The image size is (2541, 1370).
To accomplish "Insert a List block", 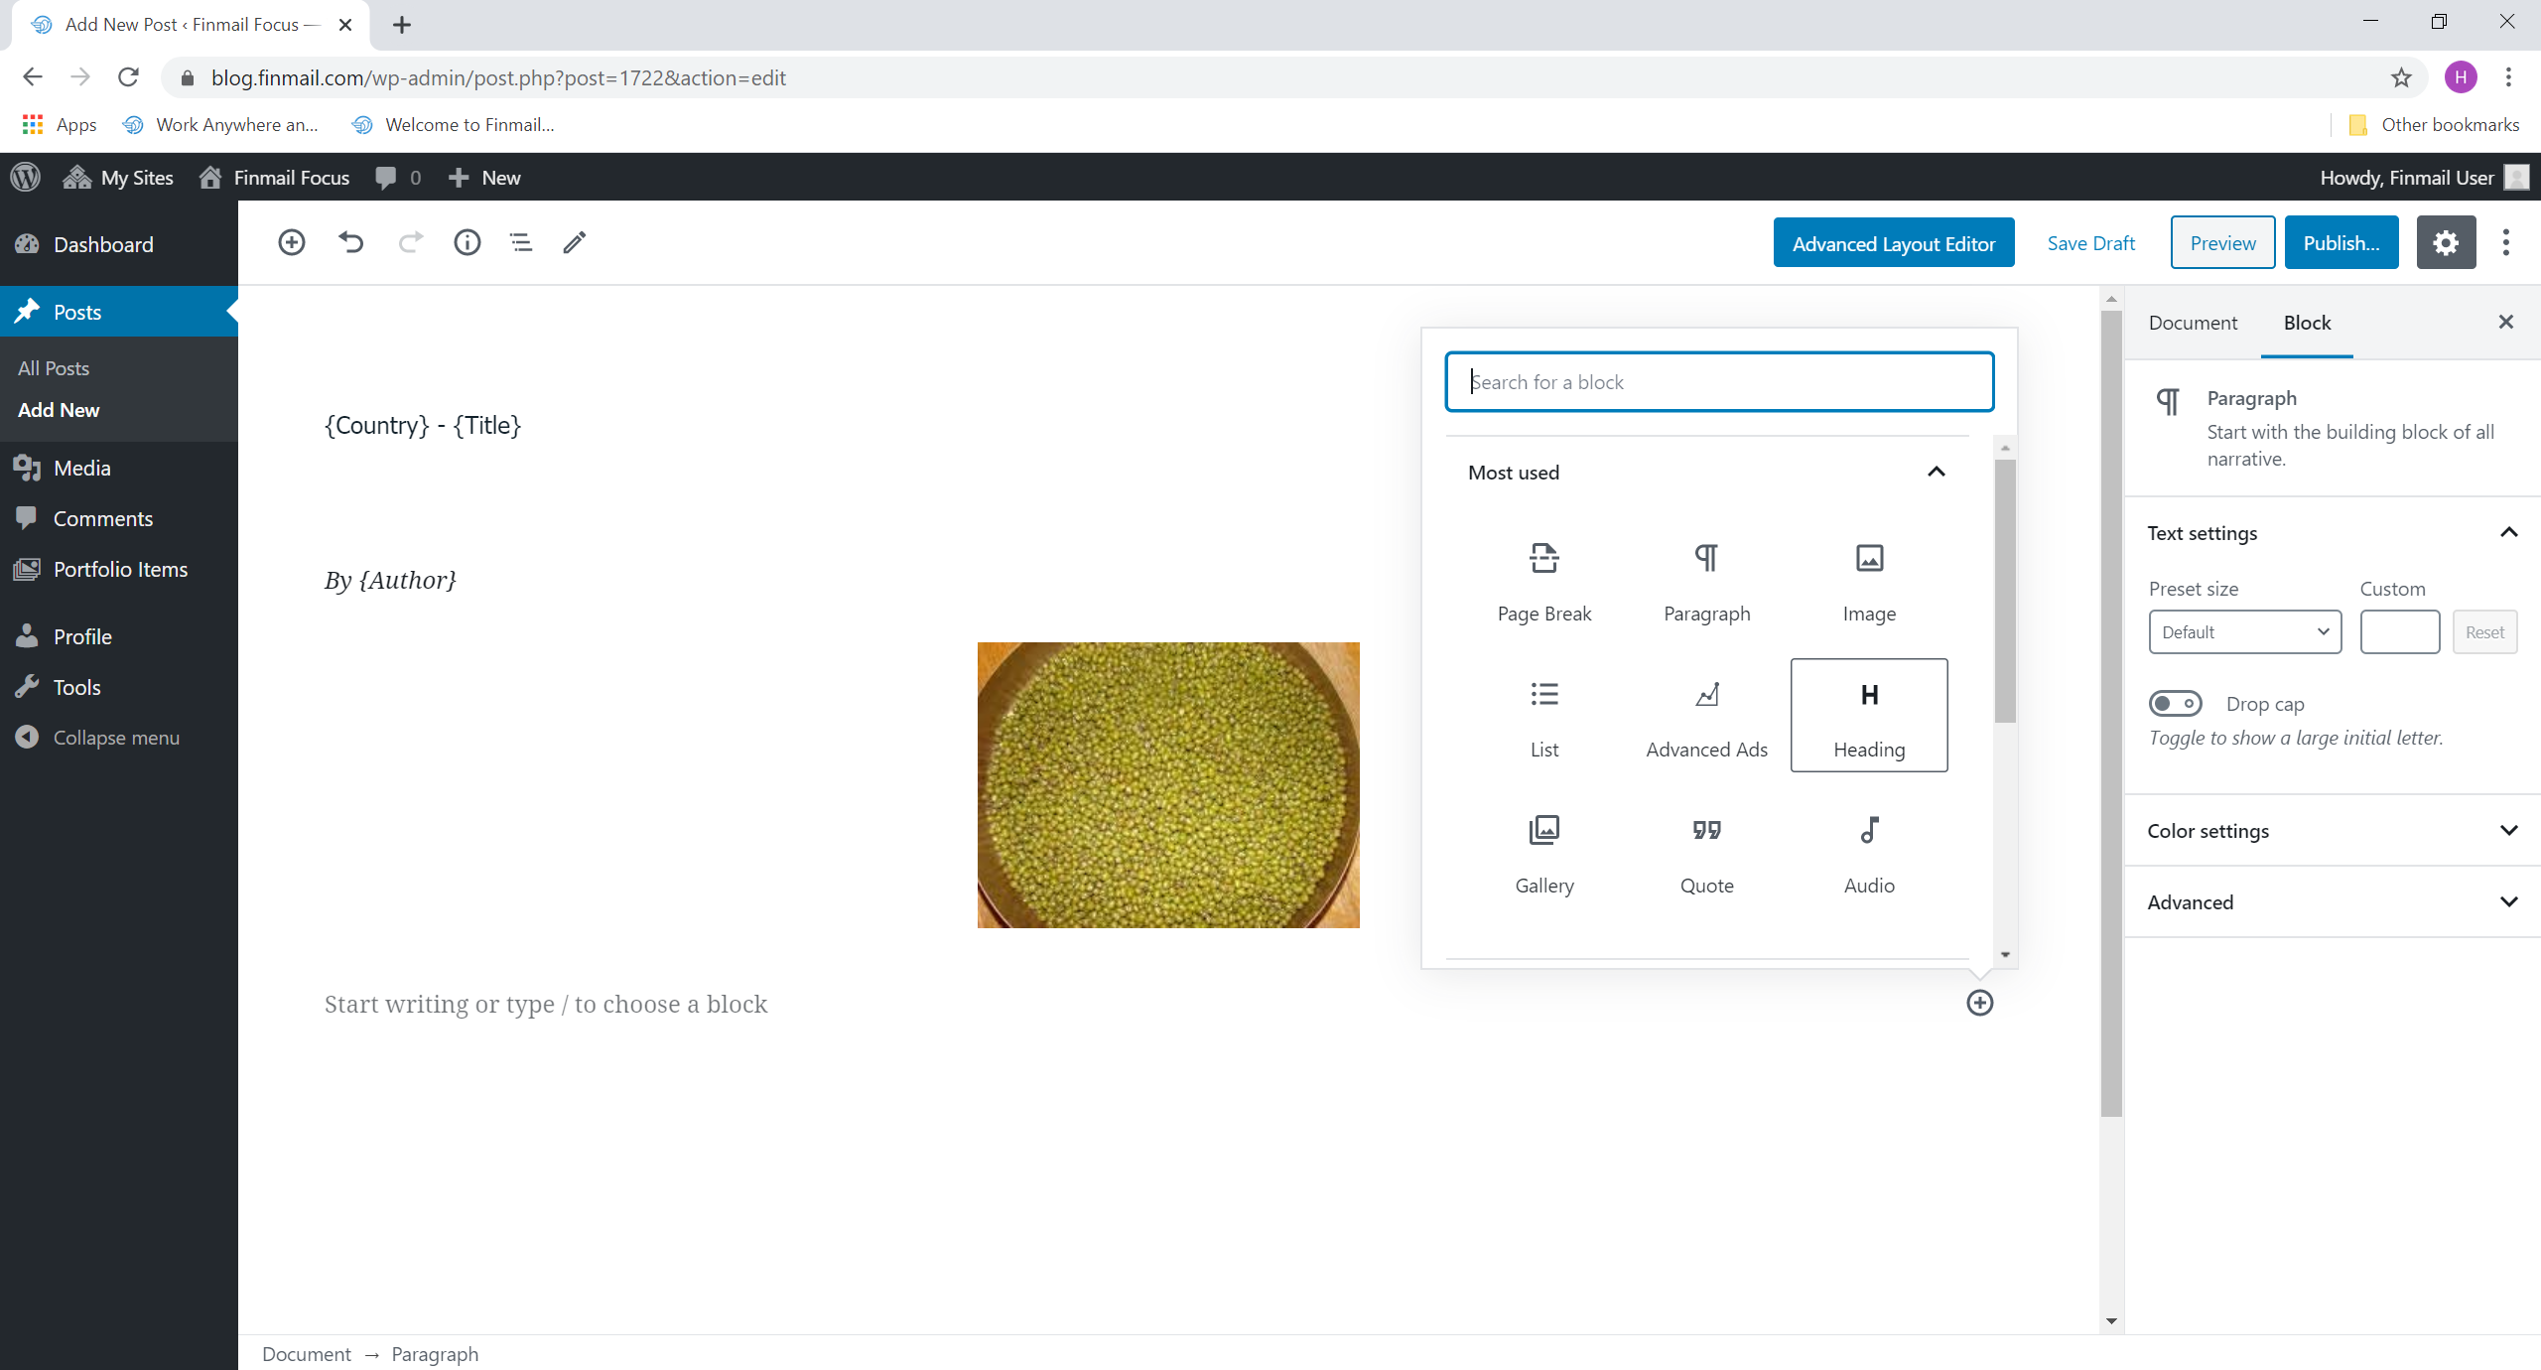I will (x=1544, y=715).
